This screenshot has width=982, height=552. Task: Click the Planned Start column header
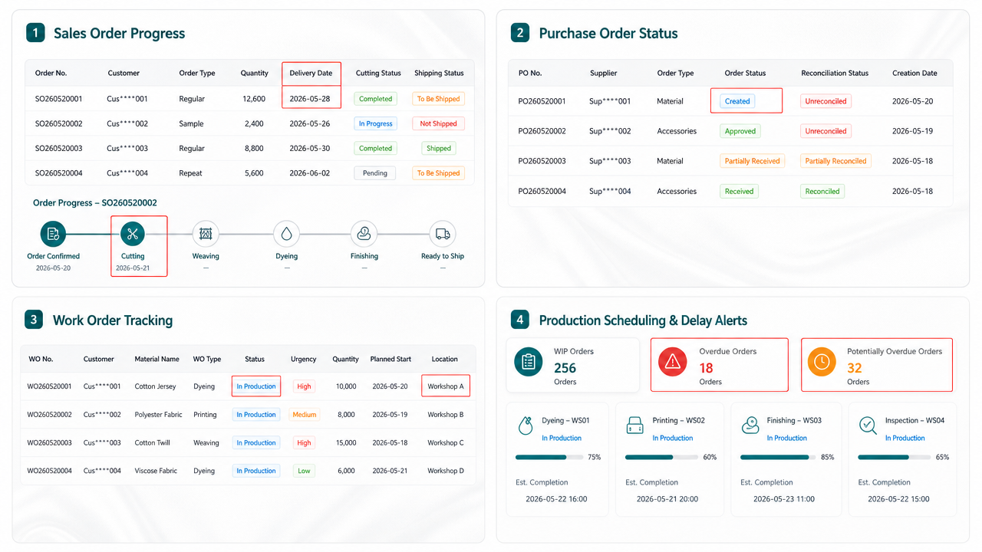[x=390, y=359]
